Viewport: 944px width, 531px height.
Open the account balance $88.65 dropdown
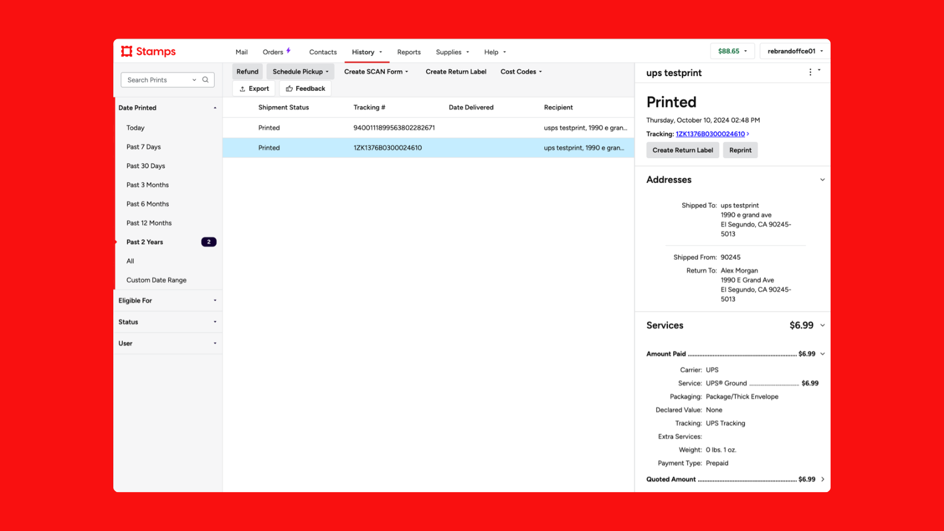pyautogui.click(x=732, y=51)
